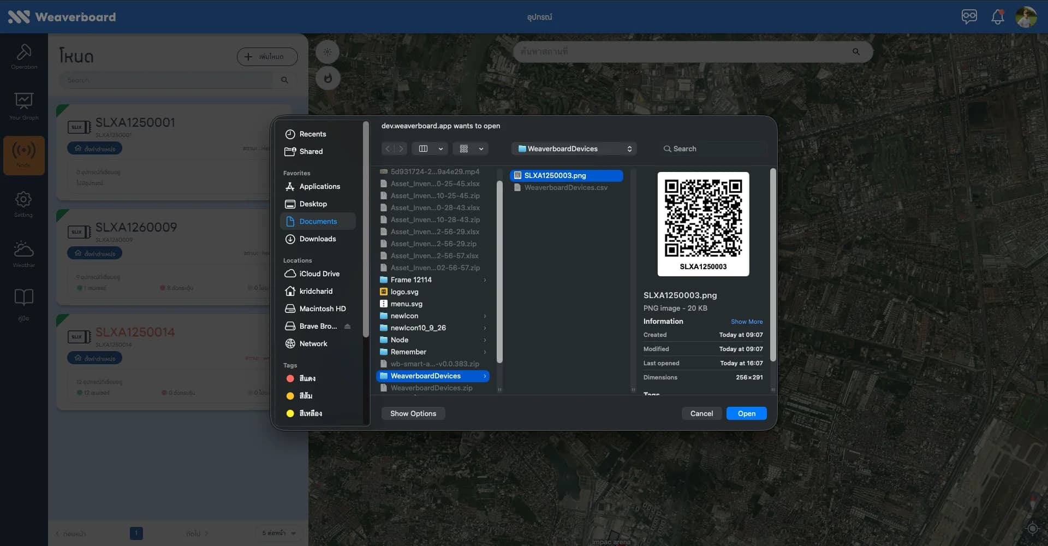Image resolution: width=1048 pixels, height=546 pixels.
Task: Open the view mode dropdown arrow
Action: point(440,149)
